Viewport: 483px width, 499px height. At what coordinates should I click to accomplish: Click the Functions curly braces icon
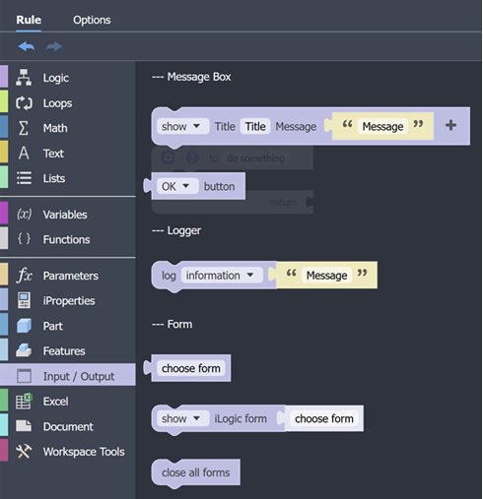(x=24, y=239)
